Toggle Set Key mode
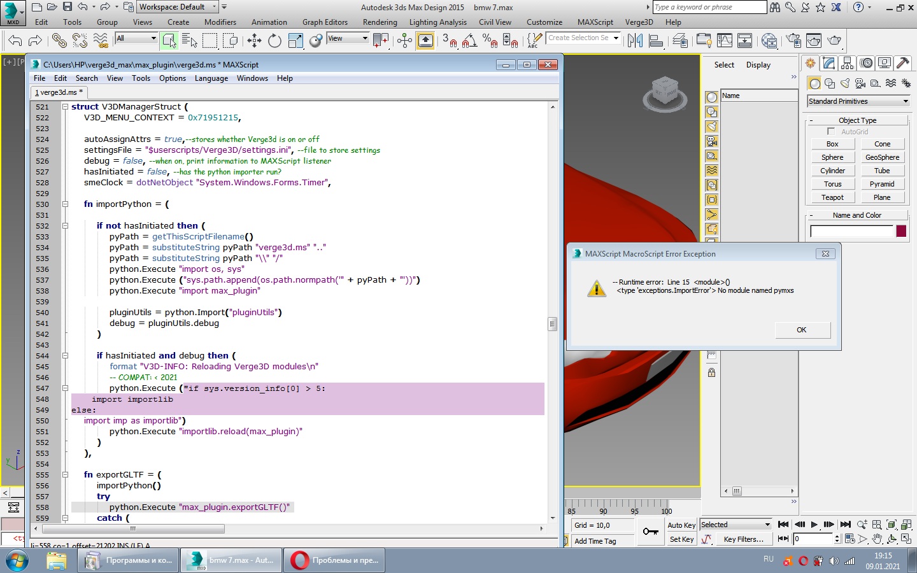The height and width of the screenshot is (573, 917). pos(681,539)
